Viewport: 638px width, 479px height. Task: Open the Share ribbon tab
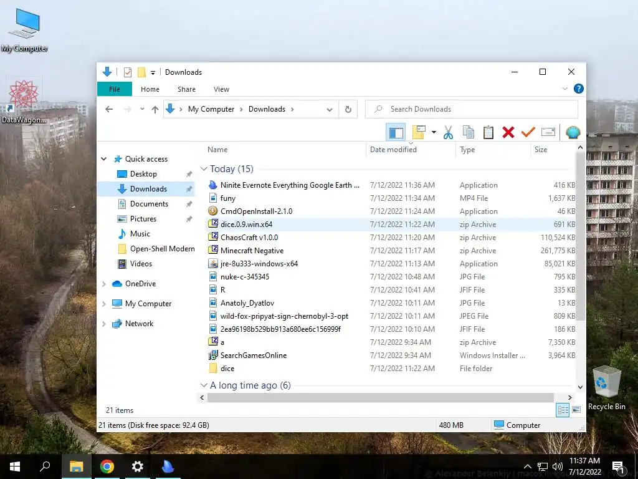pos(186,89)
